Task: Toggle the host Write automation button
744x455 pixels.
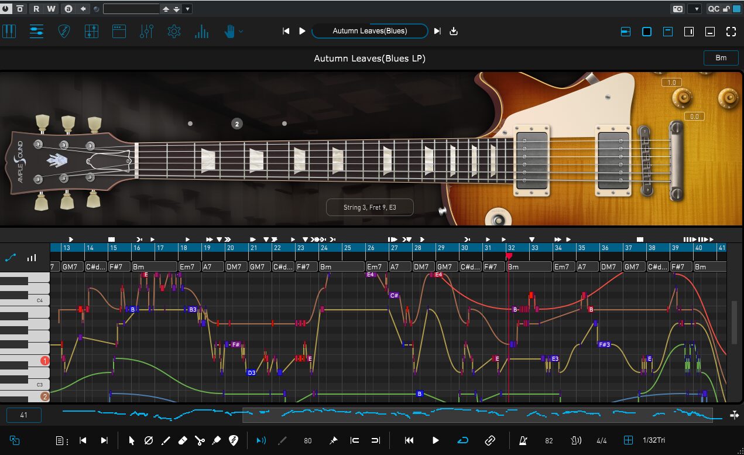Action: point(51,9)
